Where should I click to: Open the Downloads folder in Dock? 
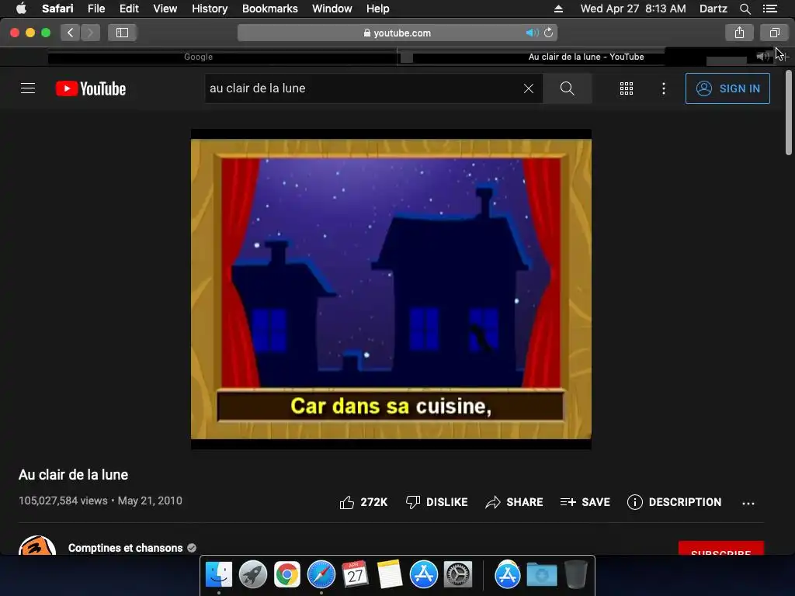[541, 575]
